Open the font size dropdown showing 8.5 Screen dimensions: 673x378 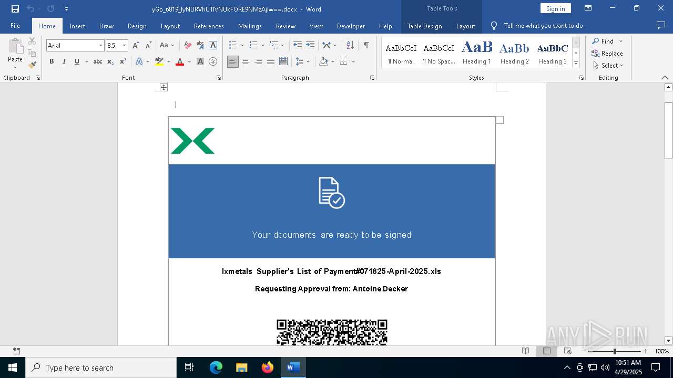pos(125,46)
